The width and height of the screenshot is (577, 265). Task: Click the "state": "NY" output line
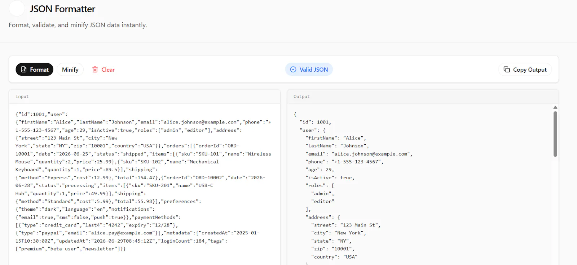[331, 241]
